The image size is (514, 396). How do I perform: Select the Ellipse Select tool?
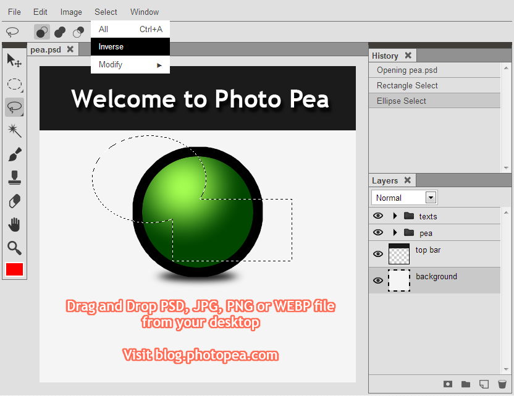[x=14, y=84]
